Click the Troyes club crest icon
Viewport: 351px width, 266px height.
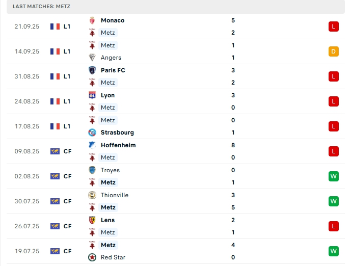point(92,170)
